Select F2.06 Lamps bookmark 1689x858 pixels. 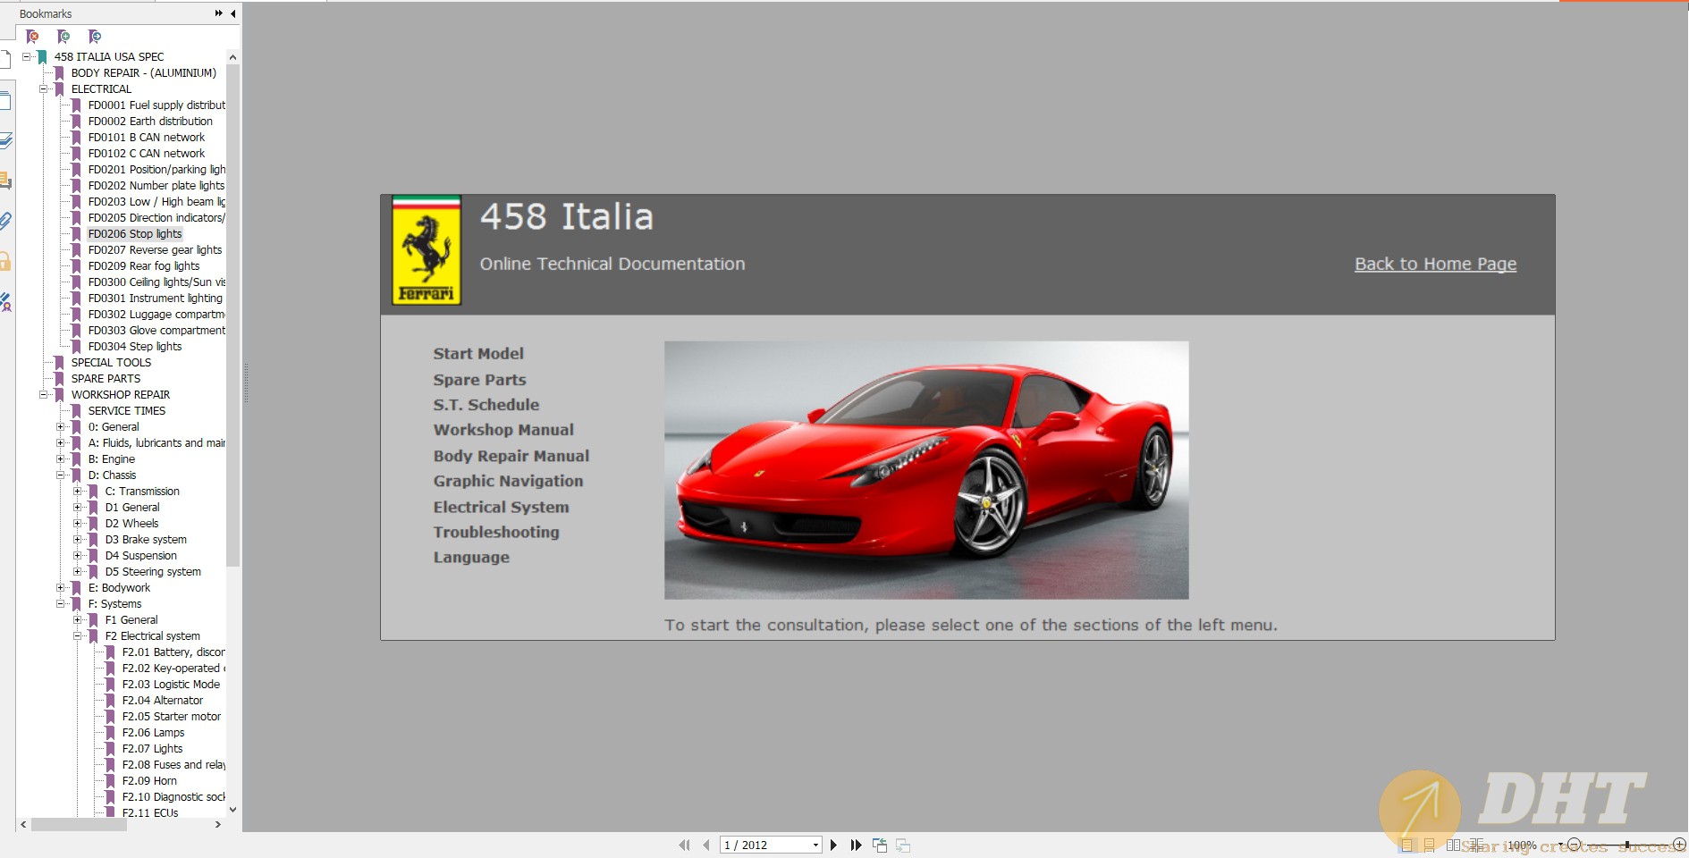pyautogui.click(x=153, y=733)
